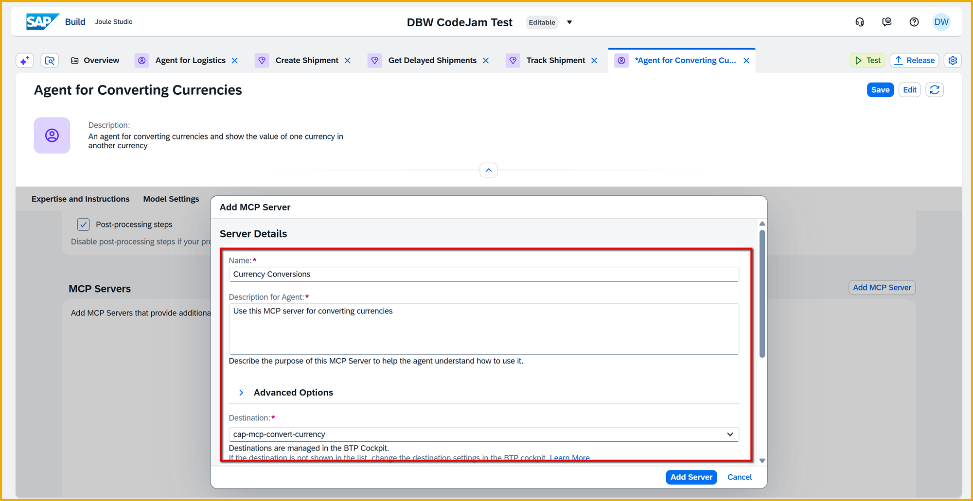Screen dimensions: 973x501
Task: Click the SAP logo
Action: pos(42,22)
